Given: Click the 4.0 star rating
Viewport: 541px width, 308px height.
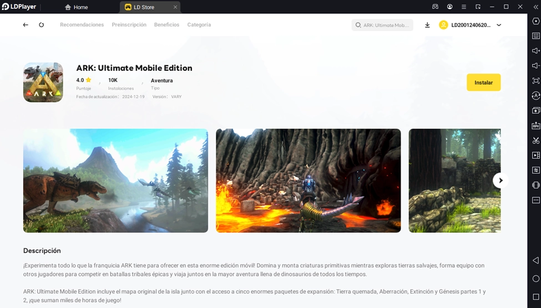Looking at the screenshot, I should [84, 80].
